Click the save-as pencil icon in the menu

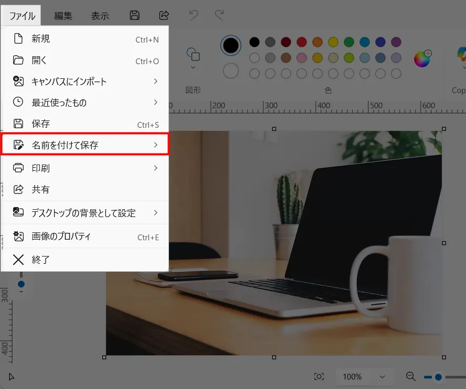click(x=18, y=145)
